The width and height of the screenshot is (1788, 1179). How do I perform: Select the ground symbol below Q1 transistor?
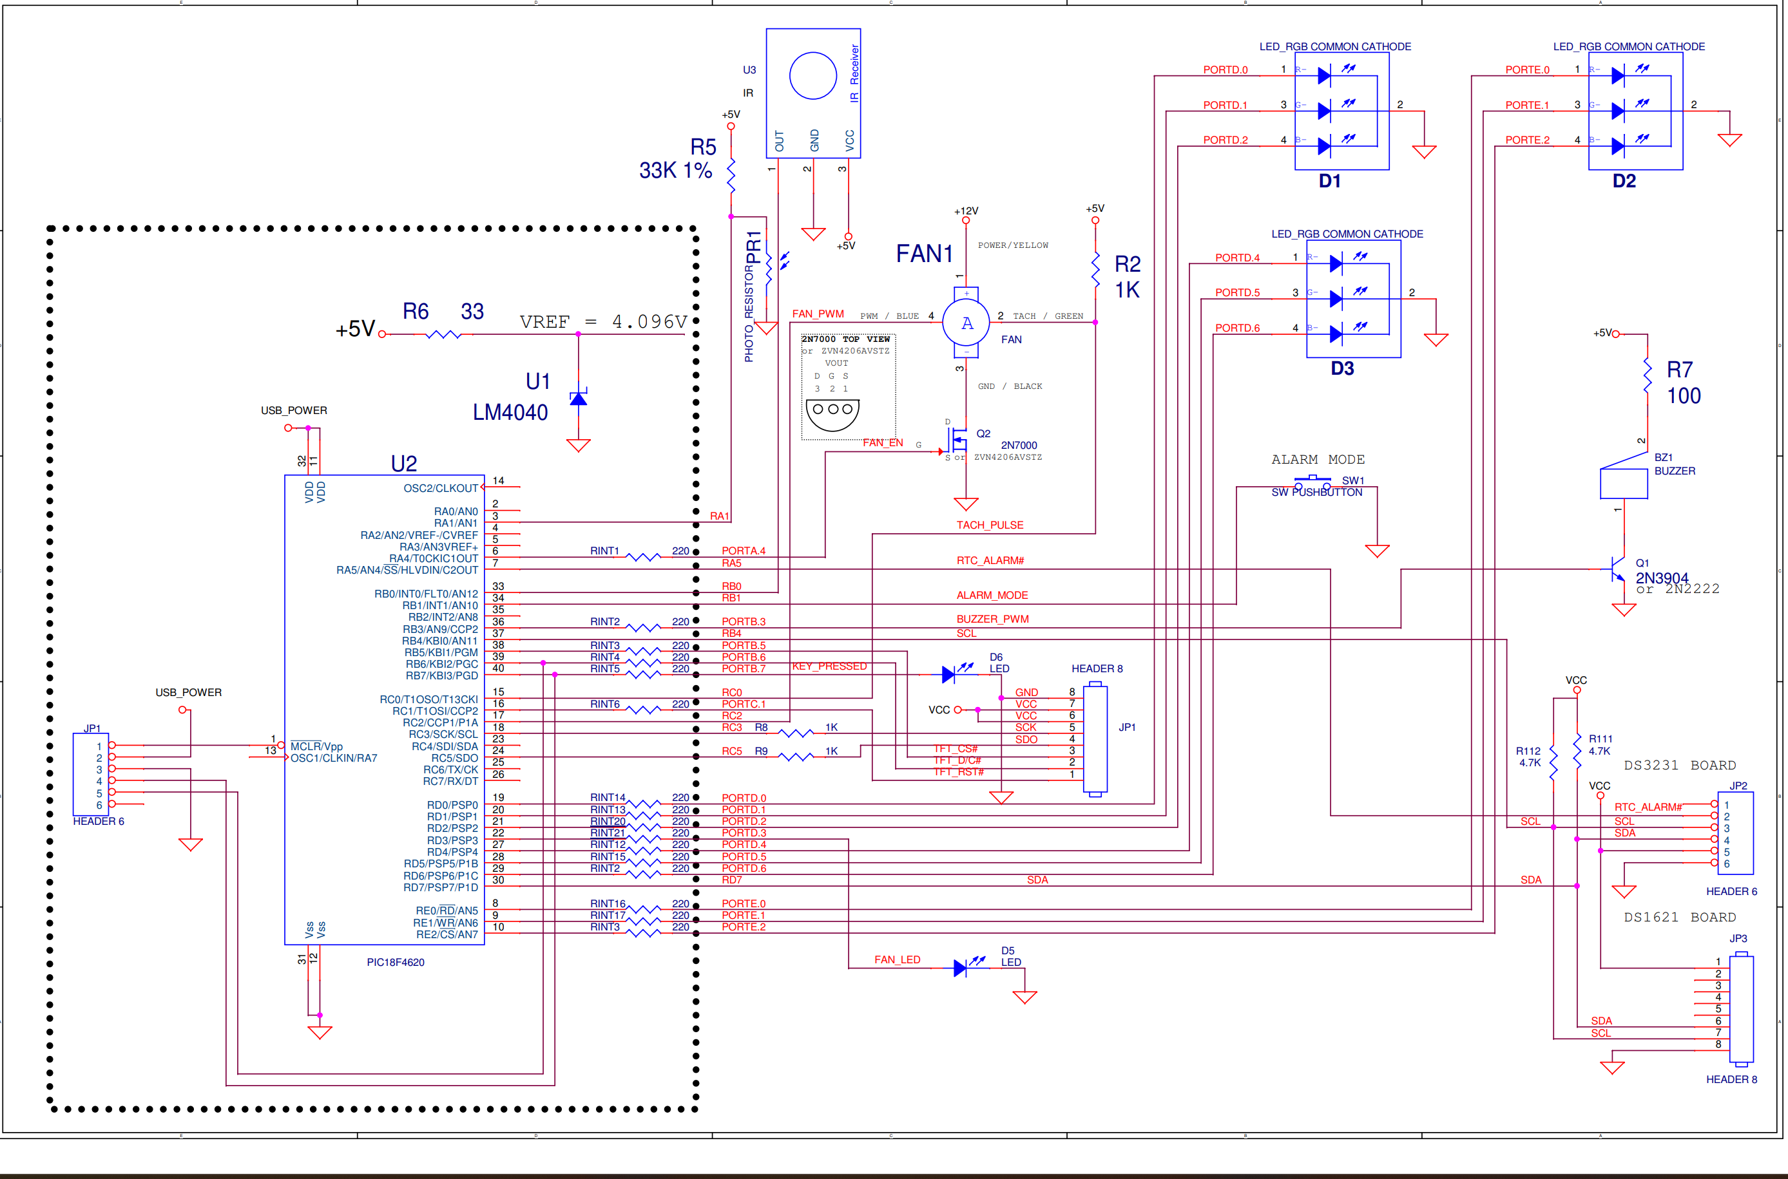click(x=1624, y=610)
